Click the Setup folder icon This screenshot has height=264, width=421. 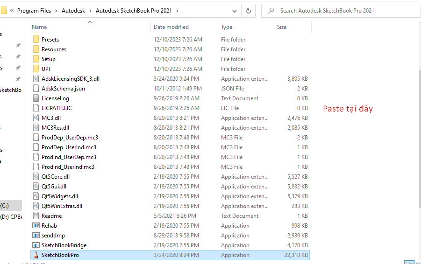[x=36, y=59]
